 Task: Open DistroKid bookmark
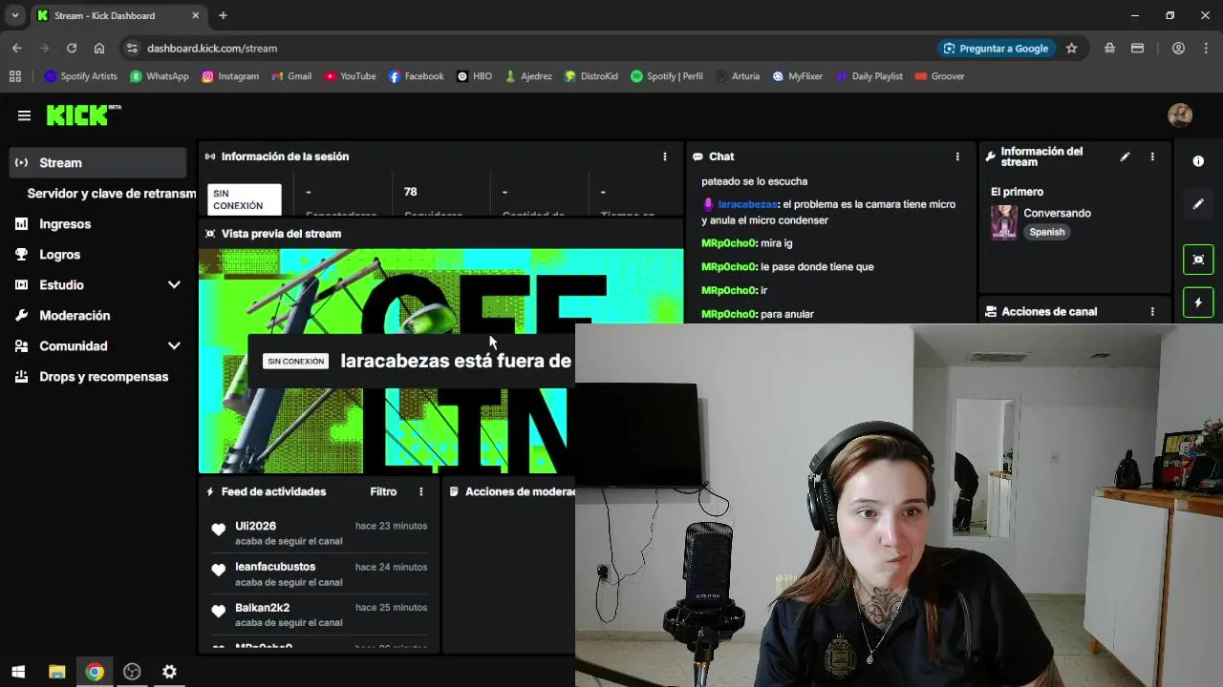591,76
